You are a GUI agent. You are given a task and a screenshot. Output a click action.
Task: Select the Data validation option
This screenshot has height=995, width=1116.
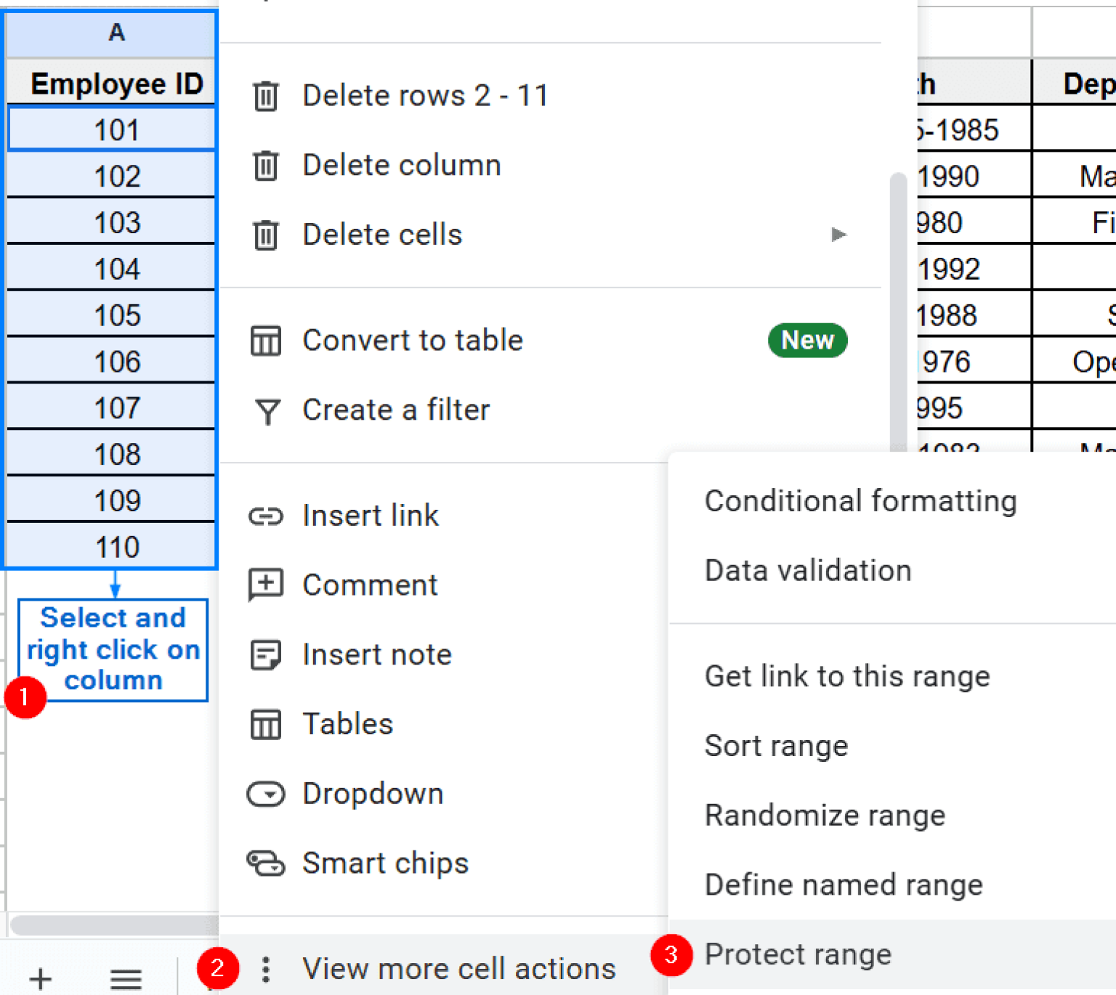click(x=807, y=571)
